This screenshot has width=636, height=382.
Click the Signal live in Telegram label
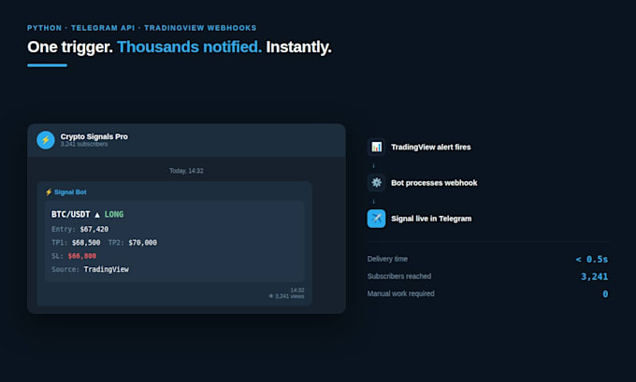click(431, 219)
